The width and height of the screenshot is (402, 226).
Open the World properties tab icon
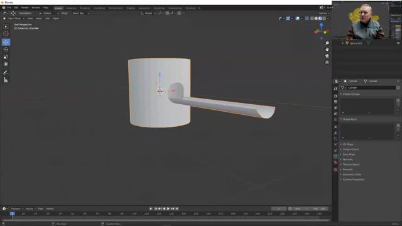[335, 119]
